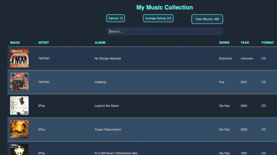Click the My Music Collection heading
277x155 pixels.
point(164,7)
